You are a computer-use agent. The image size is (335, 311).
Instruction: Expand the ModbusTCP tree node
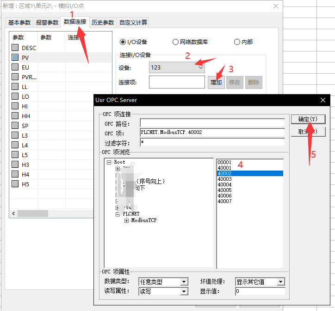(x=127, y=221)
